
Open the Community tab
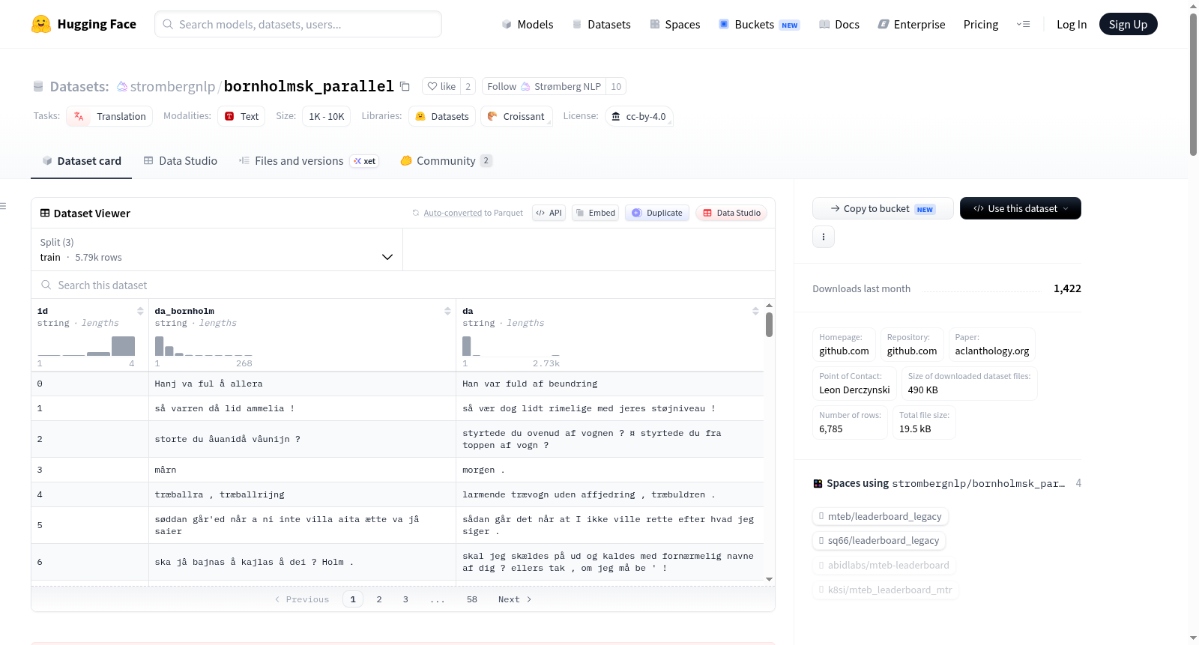446,160
